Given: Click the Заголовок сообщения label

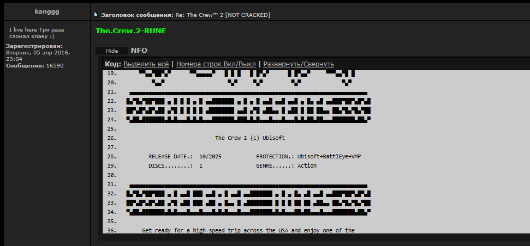Looking at the screenshot, I should pyautogui.click(x=137, y=15).
